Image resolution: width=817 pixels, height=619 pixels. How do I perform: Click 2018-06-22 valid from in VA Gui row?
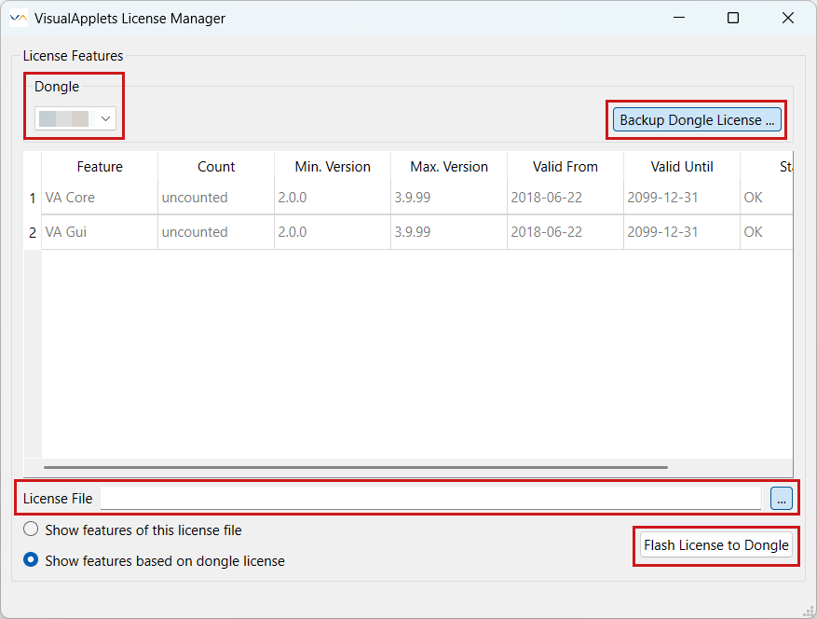pos(565,232)
